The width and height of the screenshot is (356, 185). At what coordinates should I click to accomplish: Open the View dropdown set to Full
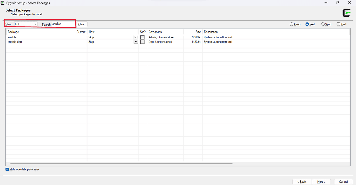click(x=26, y=24)
